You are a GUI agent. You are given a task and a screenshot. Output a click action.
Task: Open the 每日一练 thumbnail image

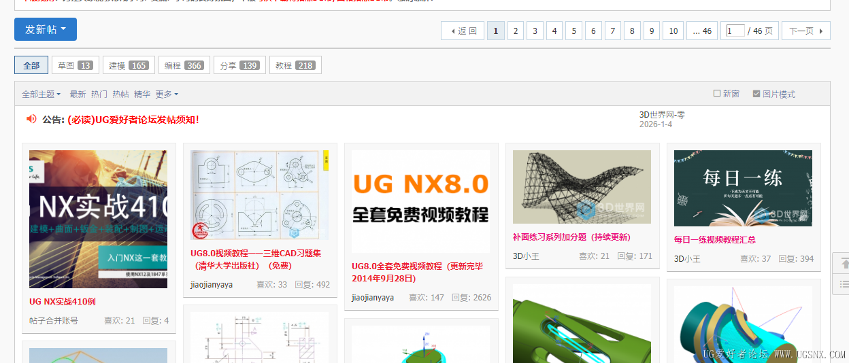743,188
